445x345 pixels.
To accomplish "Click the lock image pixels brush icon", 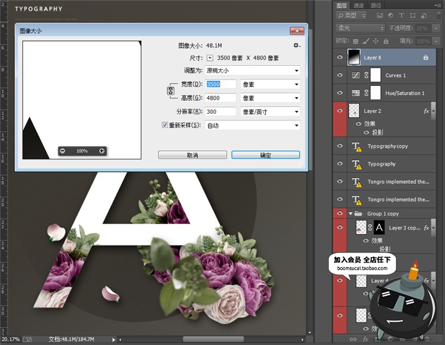I will point(365,41).
